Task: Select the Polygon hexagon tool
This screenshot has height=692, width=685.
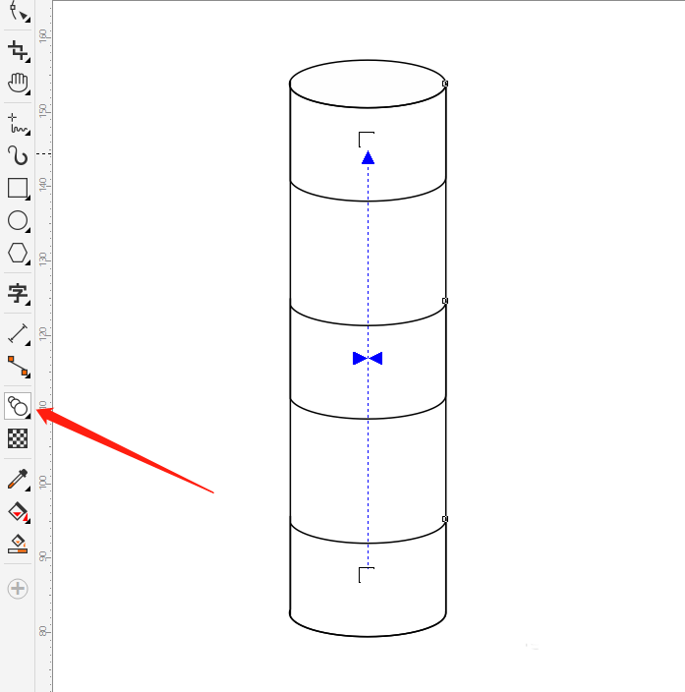Action: (x=18, y=253)
